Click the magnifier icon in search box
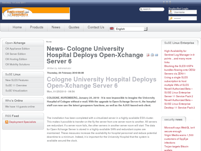Viewport: 201px width, 151px height. [x=141, y=9]
